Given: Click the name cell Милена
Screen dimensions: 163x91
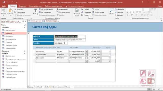Looking at the screenshot, I should (x=63, y=58).
